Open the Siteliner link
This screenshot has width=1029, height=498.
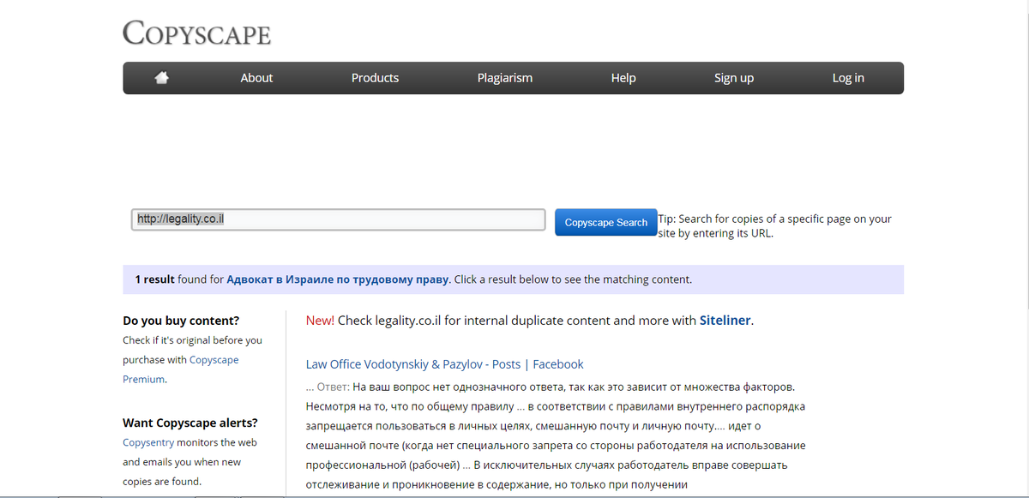pos(725,321)
